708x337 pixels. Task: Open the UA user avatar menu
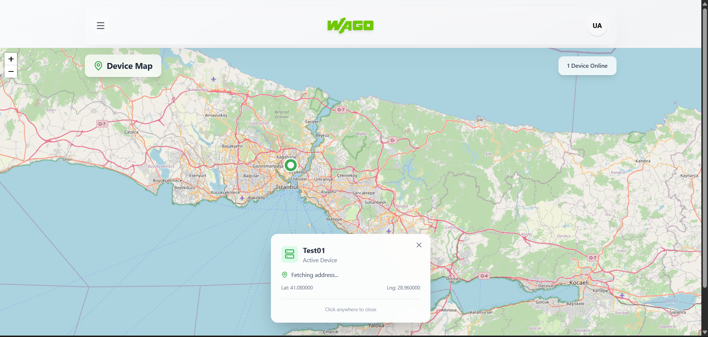597,26
